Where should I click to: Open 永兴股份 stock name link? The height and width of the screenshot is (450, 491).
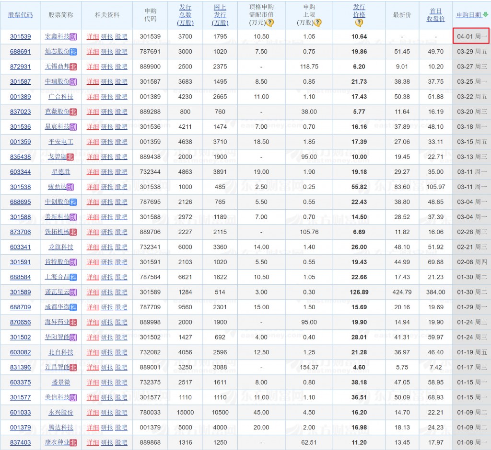pyautogui.click(x=61, y=412)
